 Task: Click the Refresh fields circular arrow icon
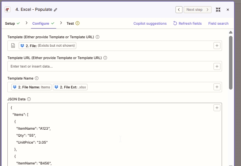tap(175, 23)
